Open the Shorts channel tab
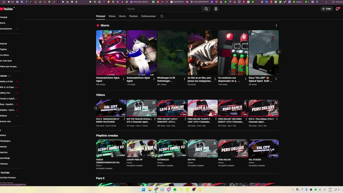 tap(122, 16)
